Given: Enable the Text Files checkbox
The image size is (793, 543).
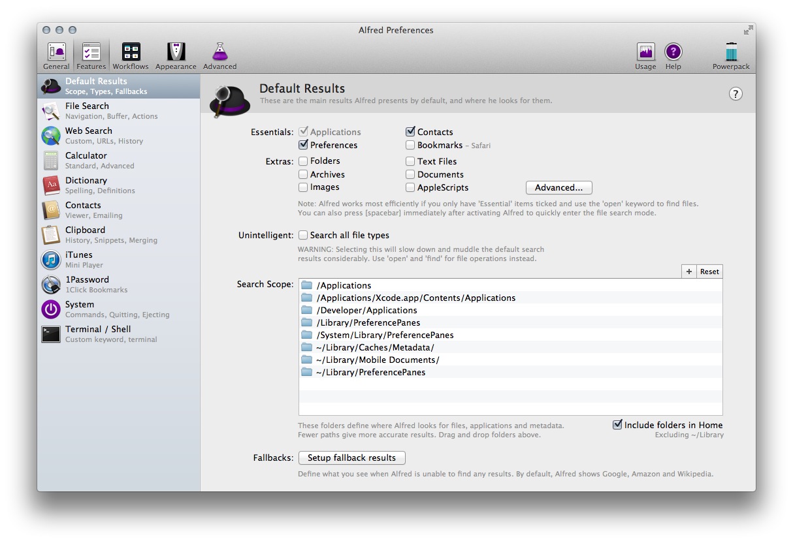Looking at the screenshot, I should click(x=410, y=161).
